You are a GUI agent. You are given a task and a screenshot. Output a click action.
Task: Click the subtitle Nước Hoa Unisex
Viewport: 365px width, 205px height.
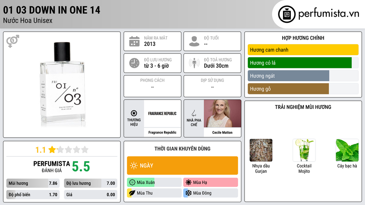[x=28, y=20]
